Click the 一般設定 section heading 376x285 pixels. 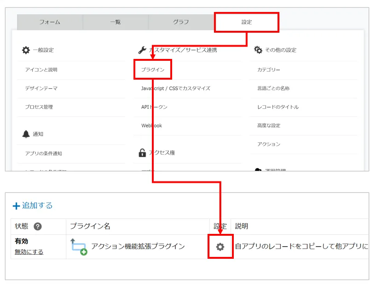click(x=43, y=50)
